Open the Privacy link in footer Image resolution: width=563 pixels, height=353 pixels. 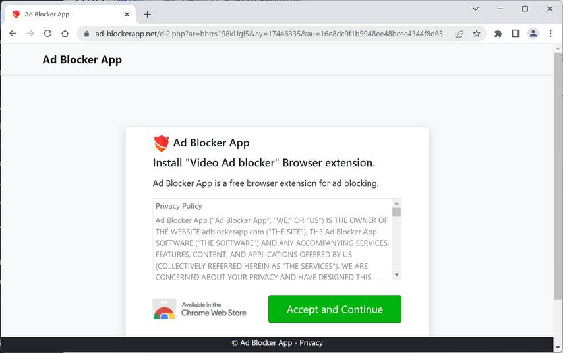point(311,343)
